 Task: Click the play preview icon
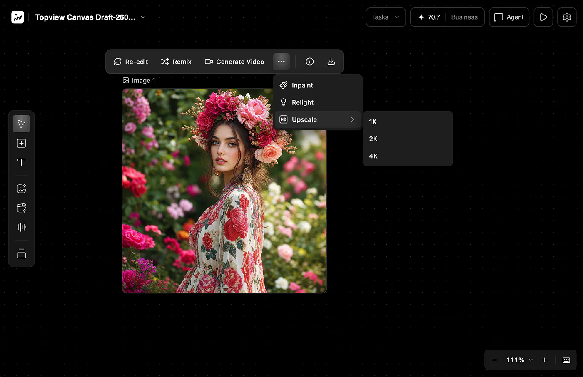[x=543, y=17]
